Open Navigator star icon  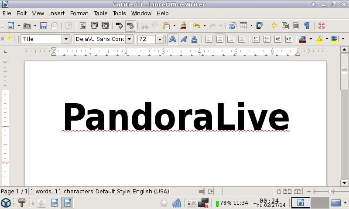coord(274,26)
